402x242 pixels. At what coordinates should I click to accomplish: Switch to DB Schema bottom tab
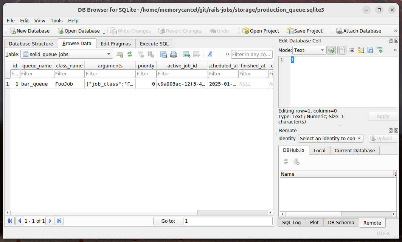(x=341, y=223)
